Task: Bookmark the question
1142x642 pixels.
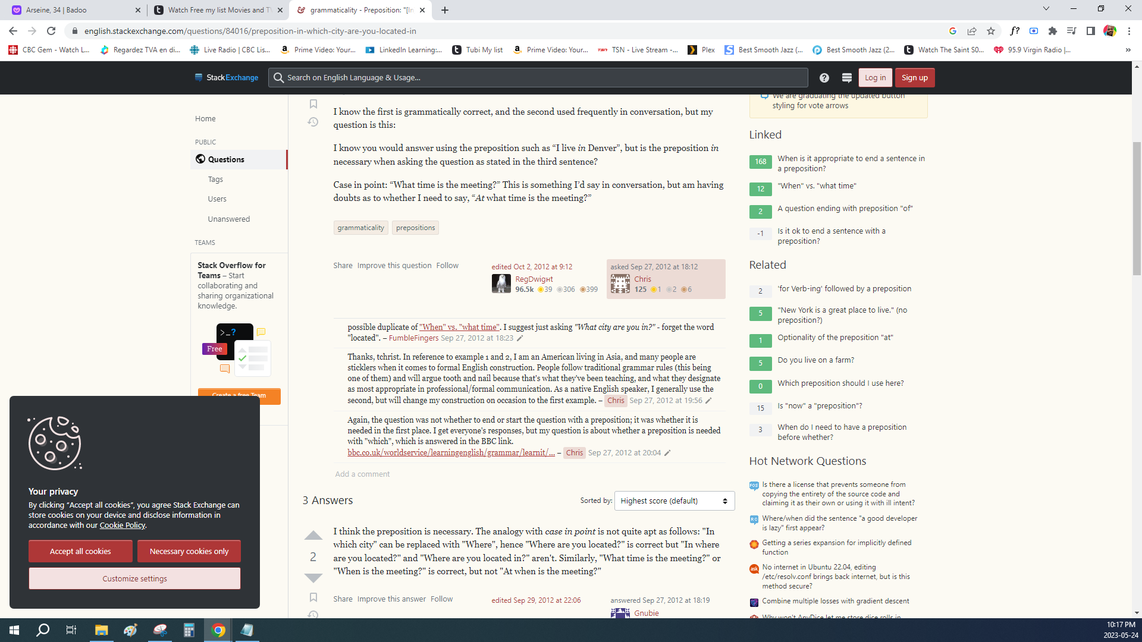Action: click(x=313, y=104)
